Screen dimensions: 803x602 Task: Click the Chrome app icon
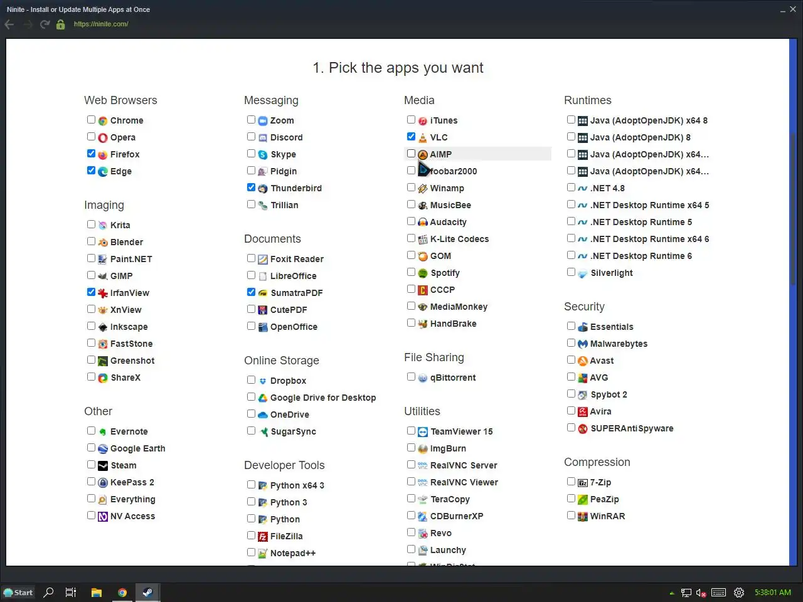[103, 121]
